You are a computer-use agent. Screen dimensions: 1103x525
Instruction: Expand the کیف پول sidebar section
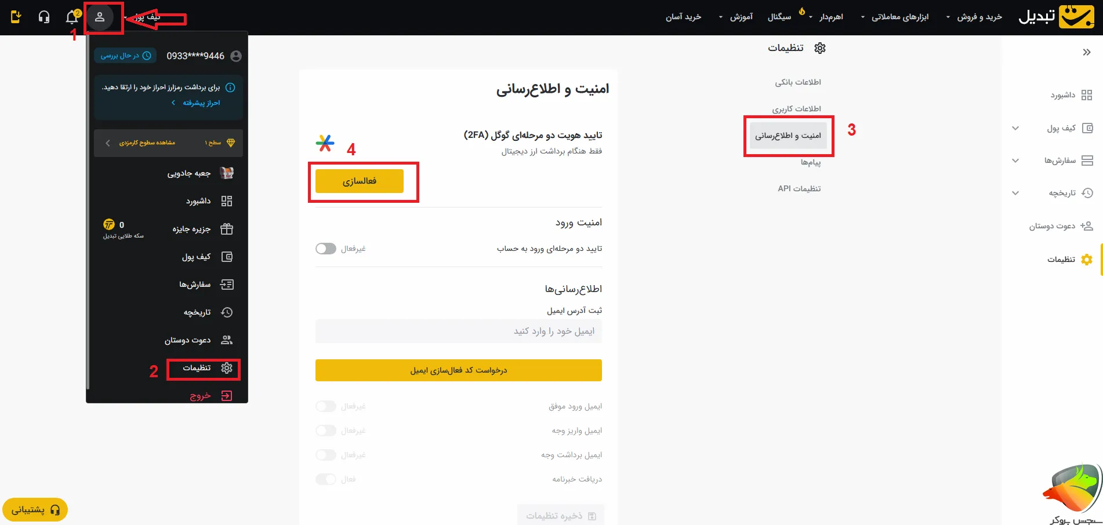click(1015, 128)
